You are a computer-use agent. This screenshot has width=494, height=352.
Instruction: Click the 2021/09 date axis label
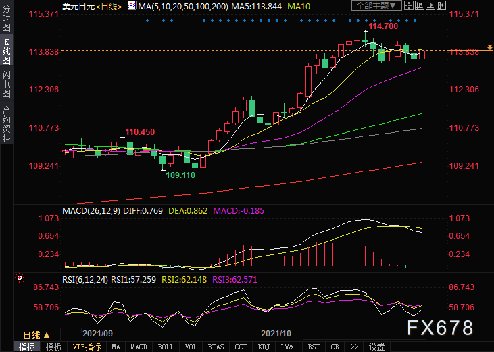(x=97, y=334)
